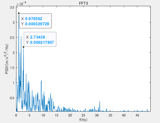
Task: Click the x-axis tick label 25
Action: 83,115
